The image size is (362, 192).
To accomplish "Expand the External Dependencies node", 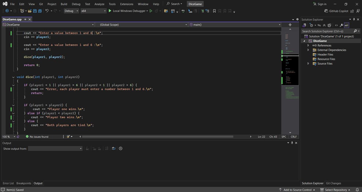I will coord(308,50).
